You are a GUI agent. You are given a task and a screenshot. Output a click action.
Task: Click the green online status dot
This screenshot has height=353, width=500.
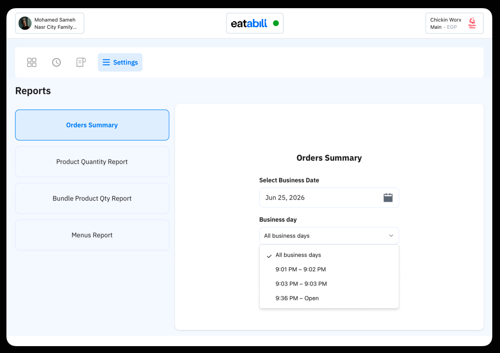pos(276,23)
